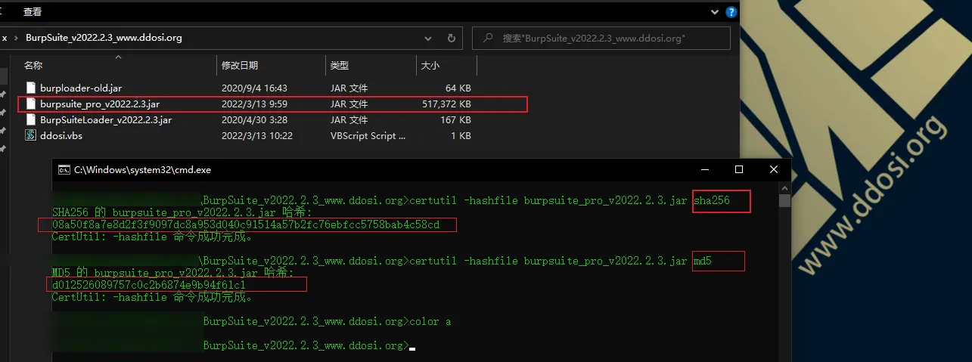Sort files by 修改日期 column header
This screenshot has width=972, height=362.
pyautogui.click(x=240, y=66)
